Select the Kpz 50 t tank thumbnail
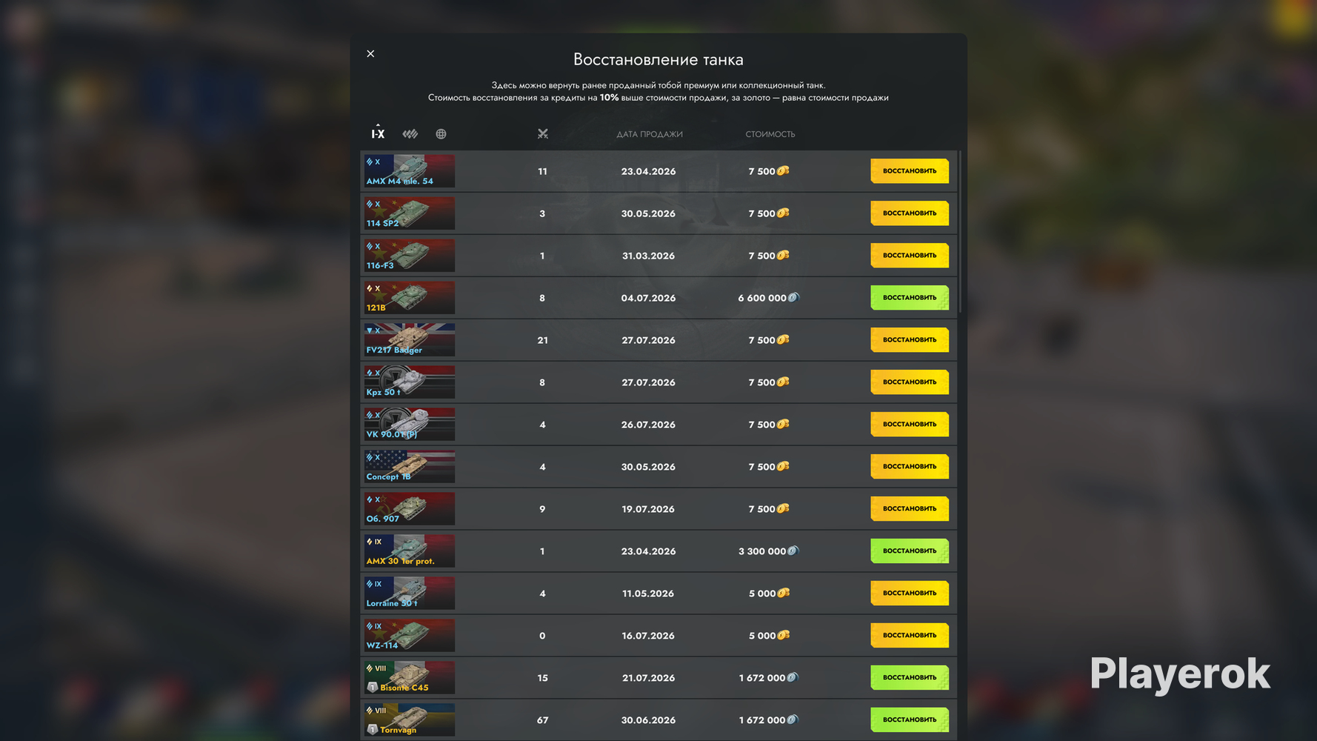Image resolution: width=1317 pixels, height=741 pixels. pos(409,382)
